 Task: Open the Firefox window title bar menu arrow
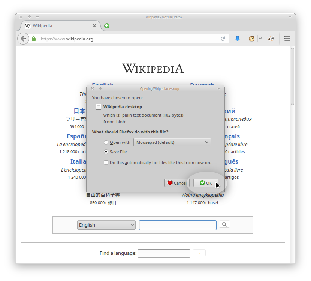pyautogui.click(x=290, y=17)
